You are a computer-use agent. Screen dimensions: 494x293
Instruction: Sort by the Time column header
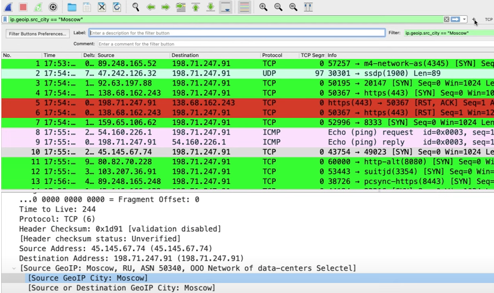61,55
